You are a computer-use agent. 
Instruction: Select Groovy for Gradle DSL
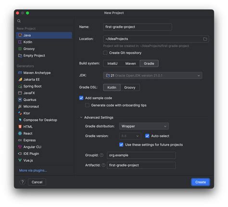pyautogui.click(x=130, y=88)
